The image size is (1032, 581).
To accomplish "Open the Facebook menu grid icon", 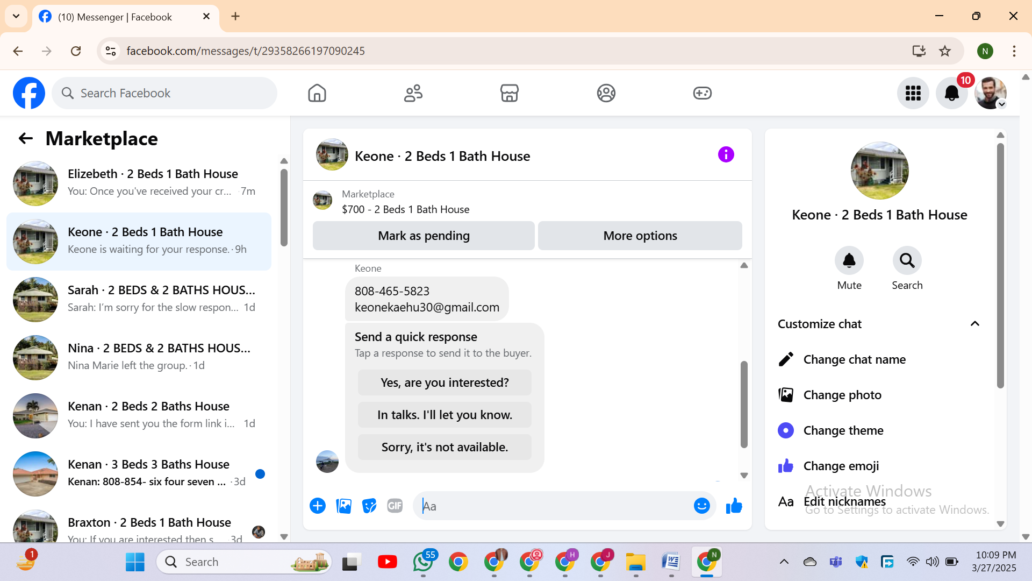I will [x=913, y=93].
